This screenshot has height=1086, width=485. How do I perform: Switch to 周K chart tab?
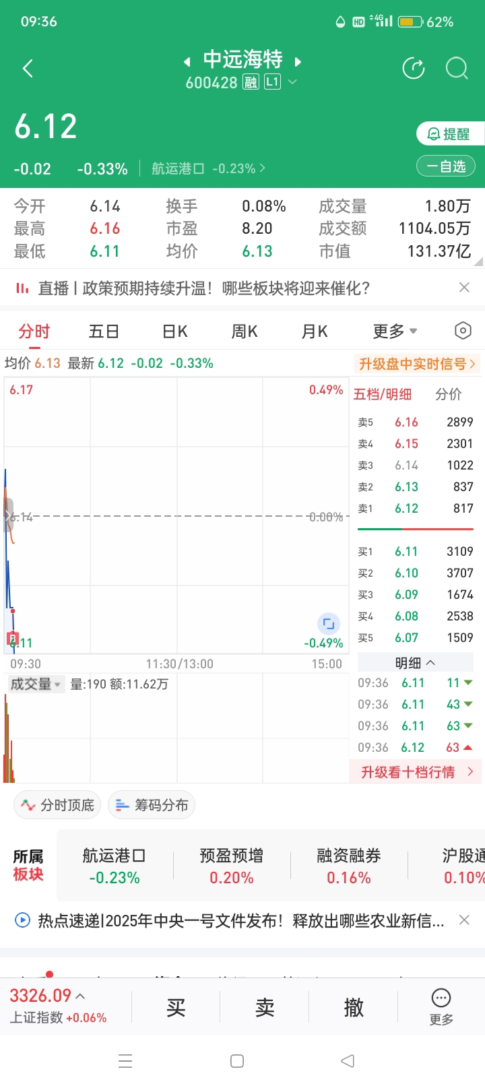[x=245, y=331]
